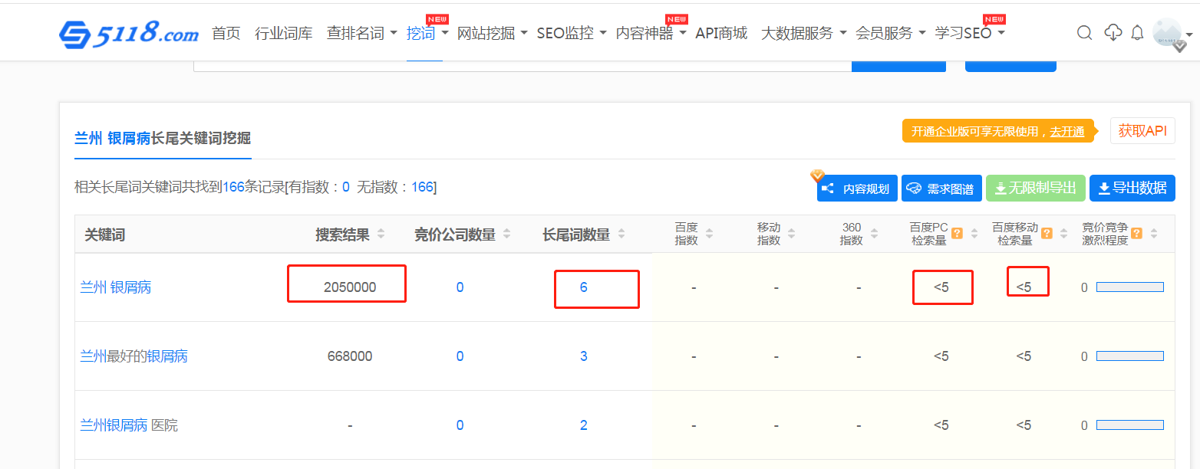Click help icon next to 百度PC检索量
This screenshot has height=469, width=1200.
pyautogui.click(x=957, y=234)
